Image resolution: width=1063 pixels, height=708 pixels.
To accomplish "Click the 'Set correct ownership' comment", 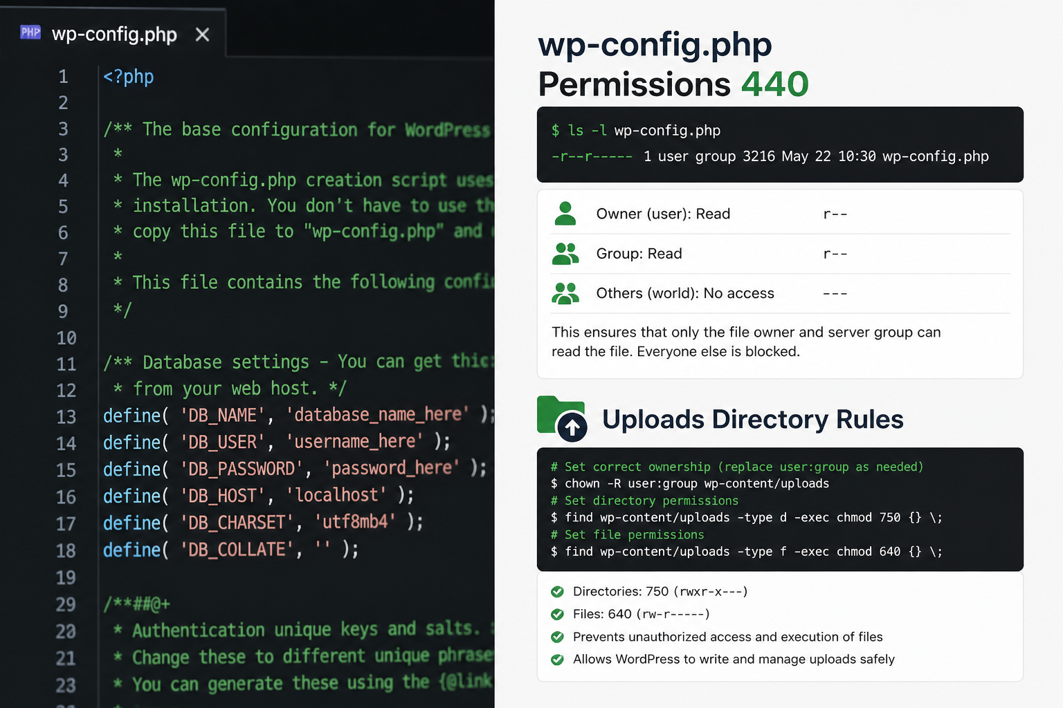I will pos(737,467).
